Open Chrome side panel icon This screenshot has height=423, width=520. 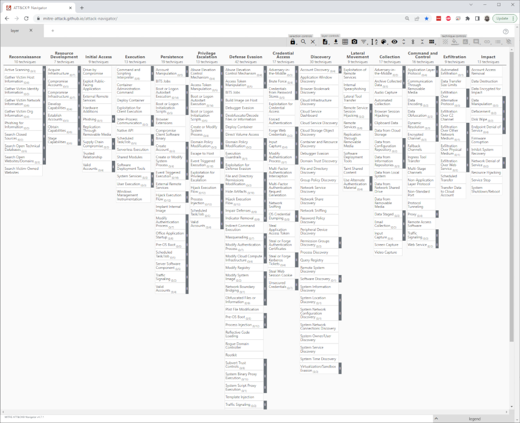point(477,18)
